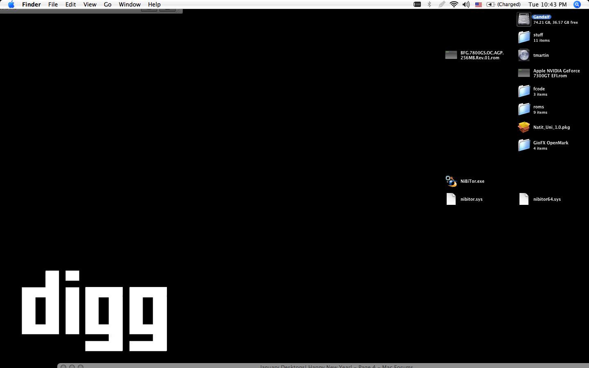Click the "74.21 GB, 36.57 GB free" text

point(555,22)
